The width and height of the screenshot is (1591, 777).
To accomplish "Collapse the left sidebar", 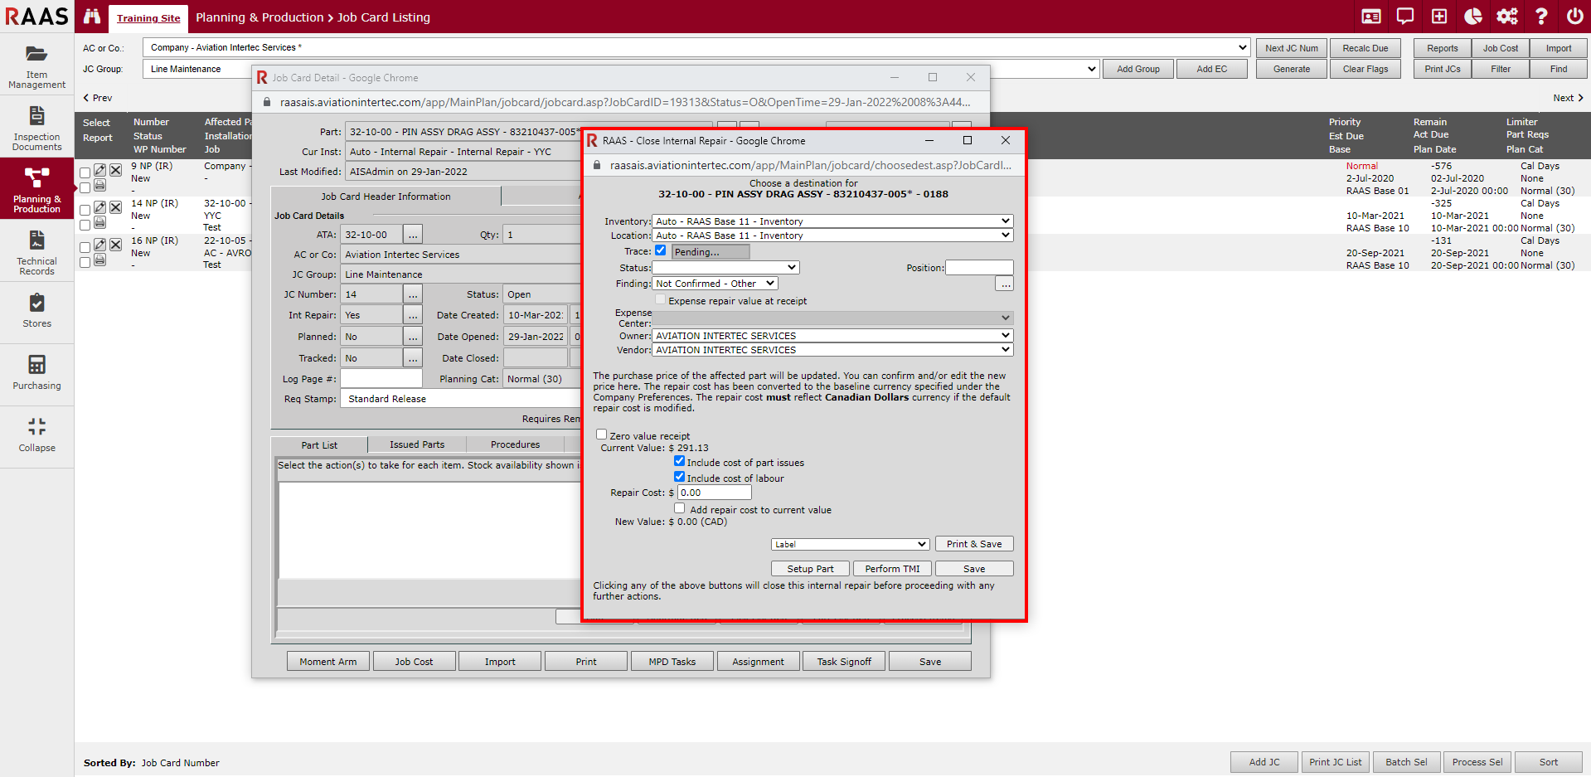I will pos(36,436).
